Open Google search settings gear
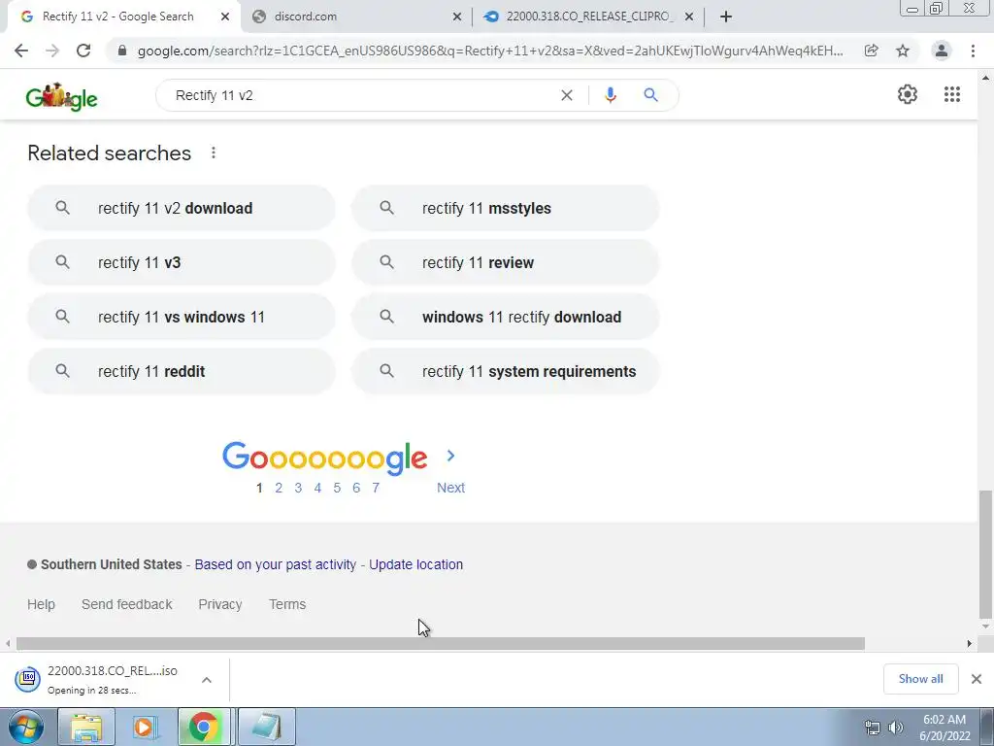 (x=908, y=94)
